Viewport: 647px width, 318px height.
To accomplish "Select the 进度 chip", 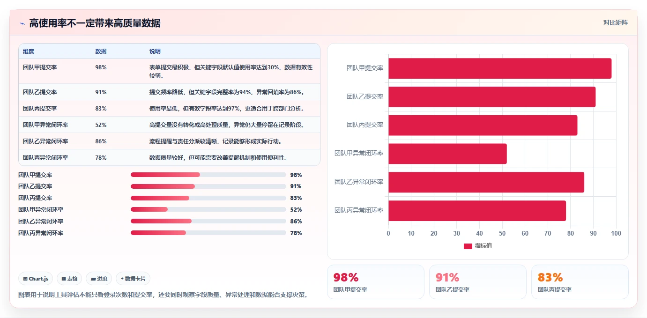I will click(99, 279).
